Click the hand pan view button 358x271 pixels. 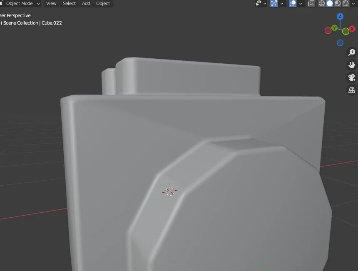(352, 65)
